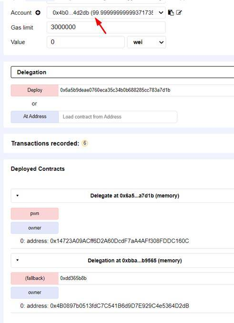This screenshot has width=234, height=323.
Task: Copy account address with clipboard icon
Action: point(171,12)
